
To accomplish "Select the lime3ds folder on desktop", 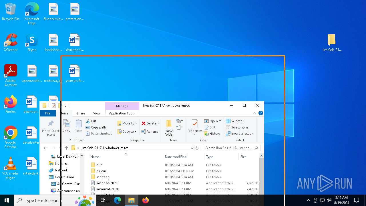I will click(x=332, y=43).
